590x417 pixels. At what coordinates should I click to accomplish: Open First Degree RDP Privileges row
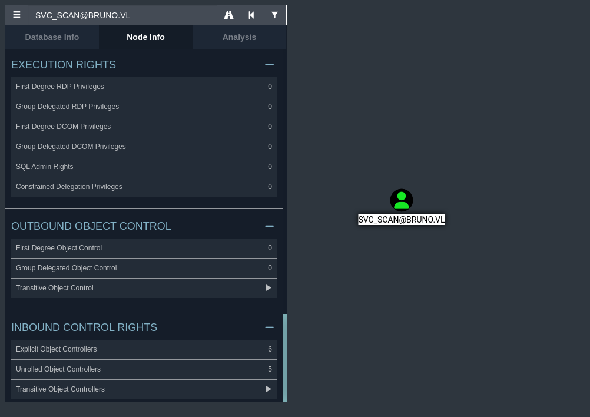pyautogui.click(x=144, y=87)
